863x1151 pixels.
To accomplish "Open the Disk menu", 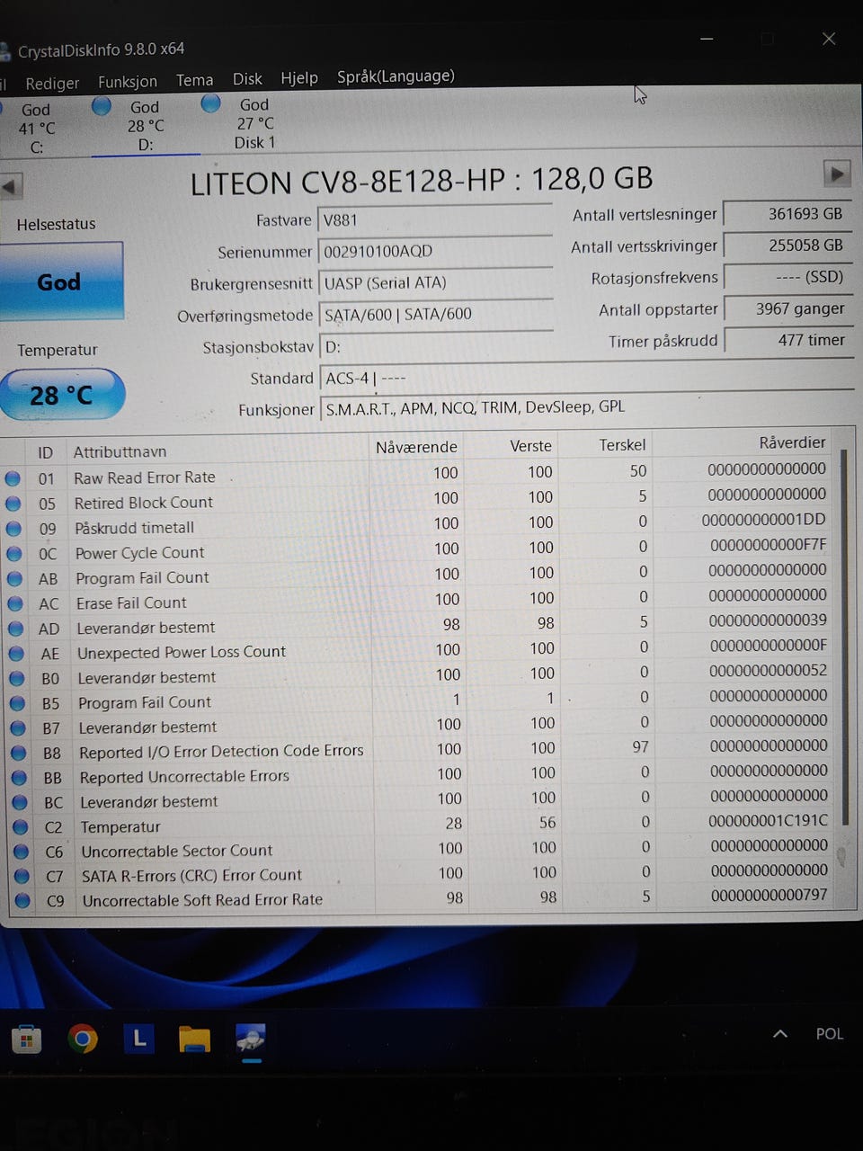I will tap(247, 79).
